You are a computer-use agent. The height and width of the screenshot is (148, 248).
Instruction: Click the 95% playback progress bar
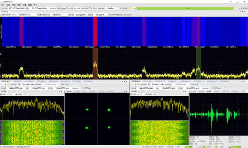[x=185, y=8]
